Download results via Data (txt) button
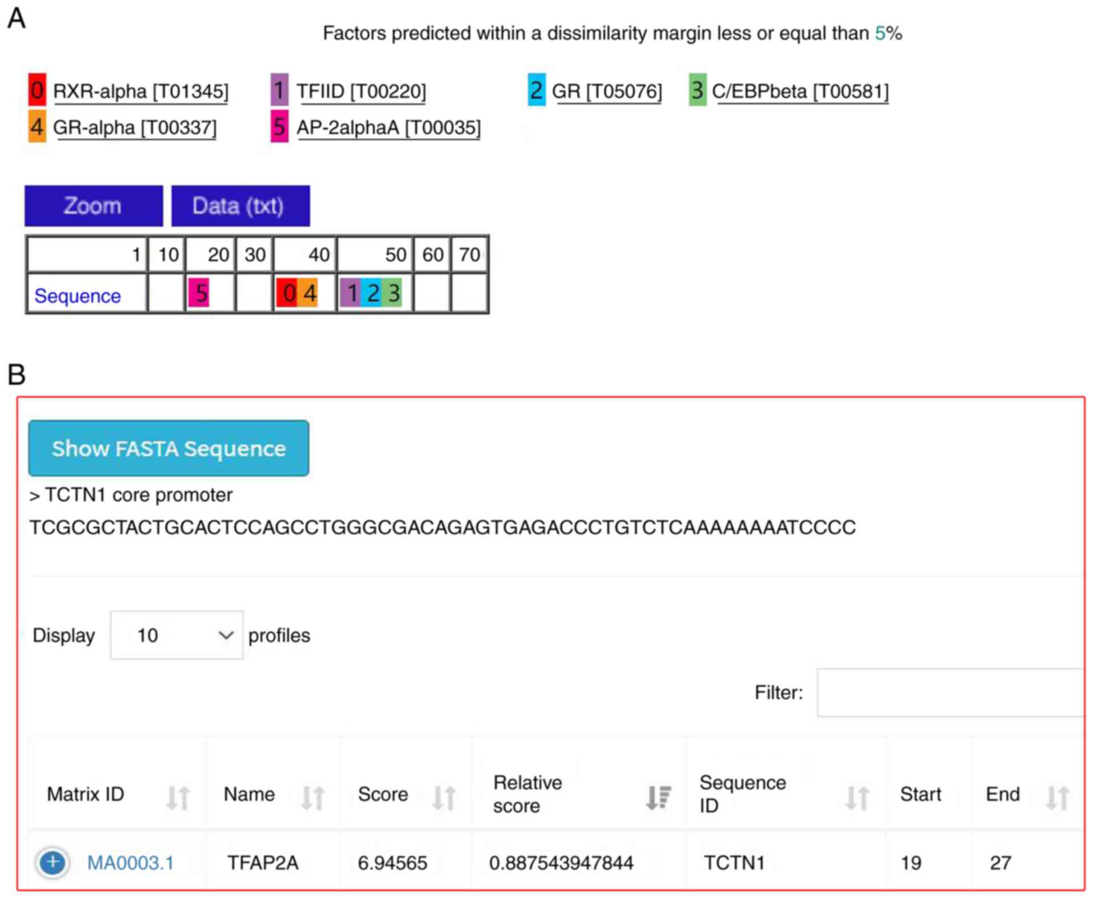The width and height of the screenshot is (1093, 898). (240, 206)
